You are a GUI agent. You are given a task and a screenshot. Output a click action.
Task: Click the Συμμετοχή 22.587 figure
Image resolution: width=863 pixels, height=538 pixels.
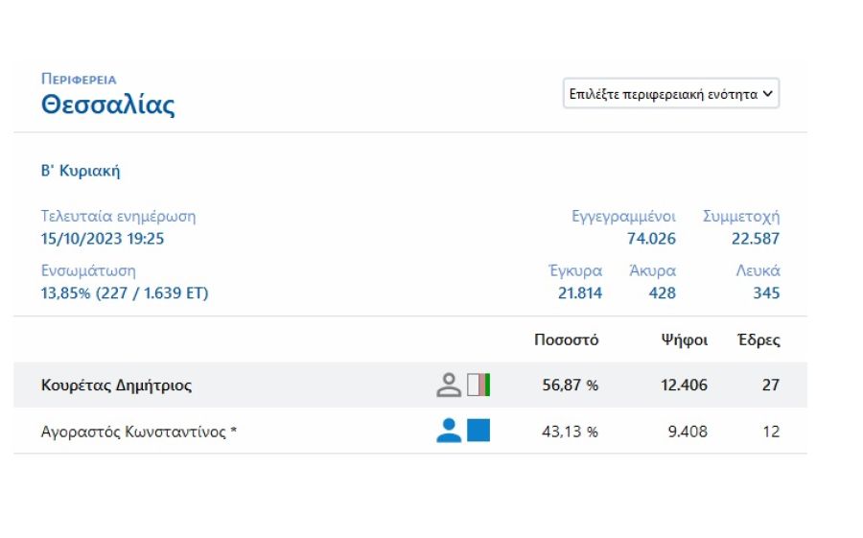pyautogui.click(x=756, y=239)
